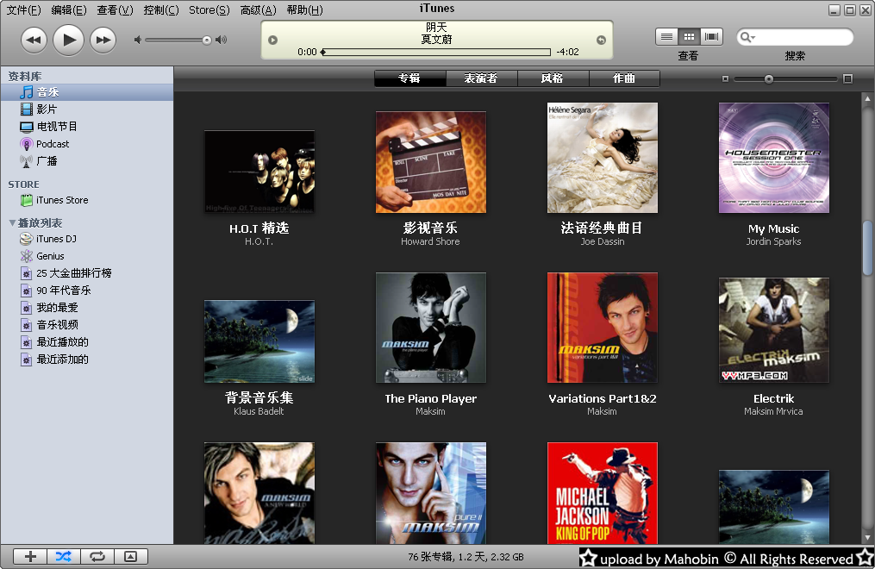Select the 专辑 tab

click(410, 78)
